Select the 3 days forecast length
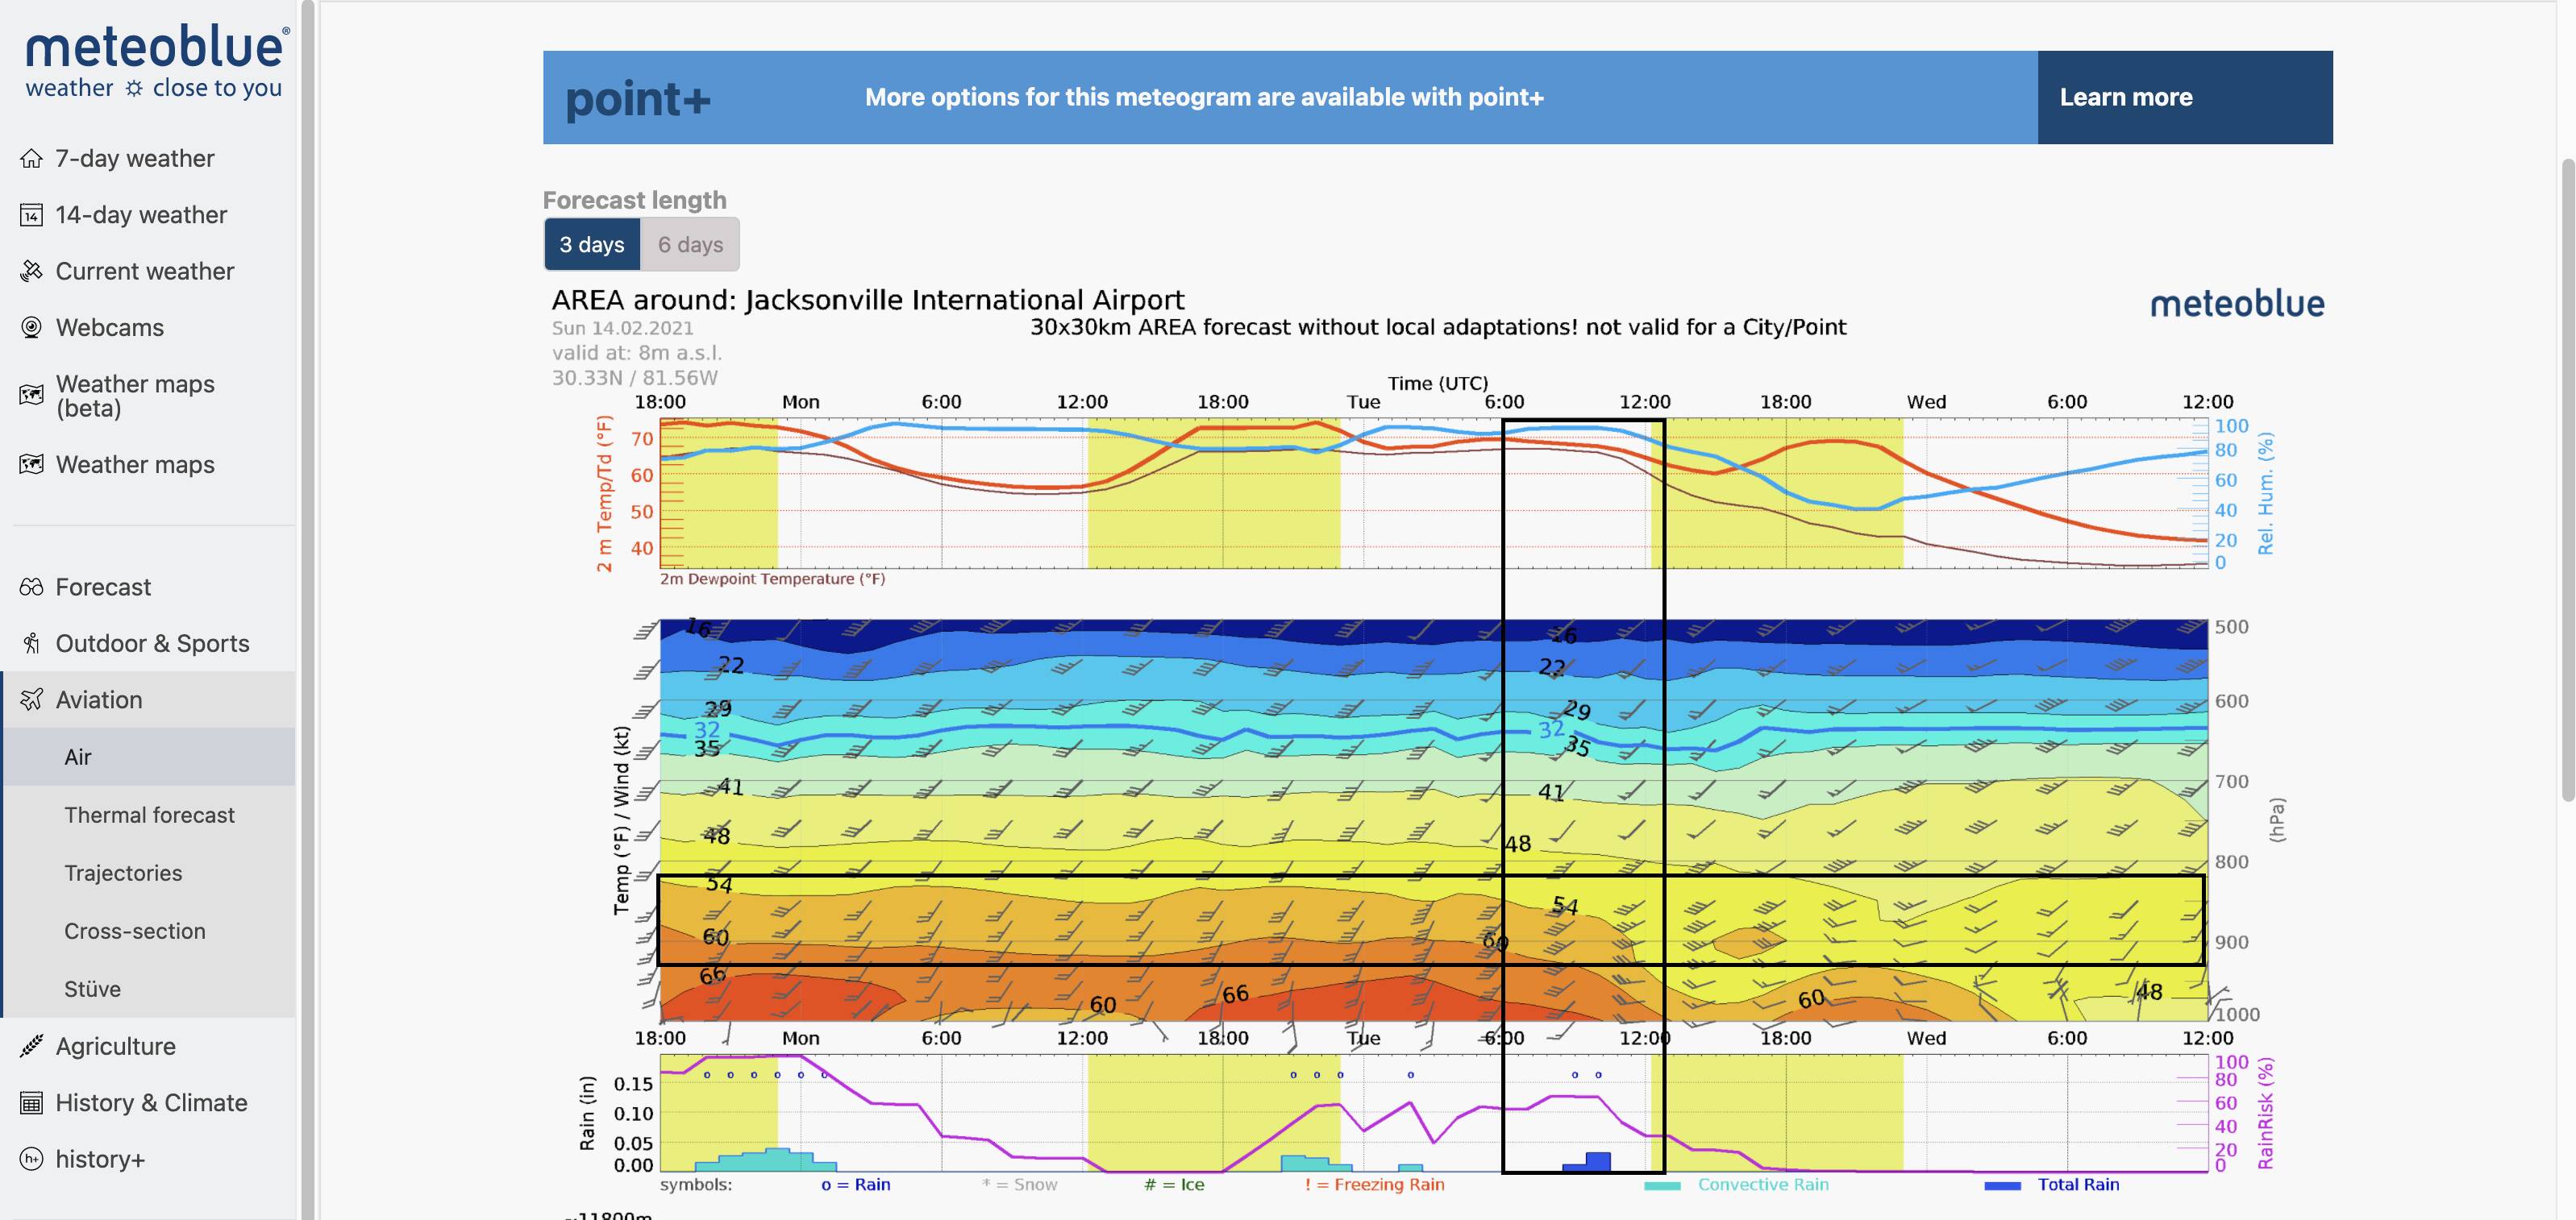The width and height of the screenshot is (2576, 1220). click(x=592, y=245)
